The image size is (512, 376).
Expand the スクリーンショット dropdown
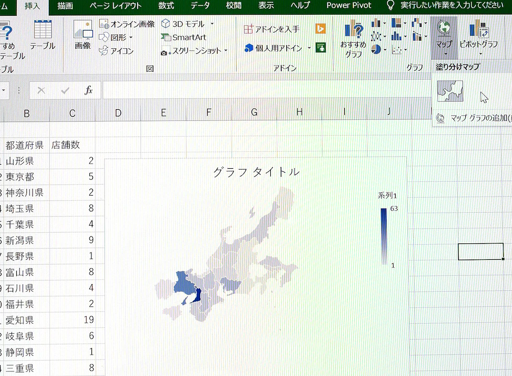pyautogui.click(x=226, y=51)
